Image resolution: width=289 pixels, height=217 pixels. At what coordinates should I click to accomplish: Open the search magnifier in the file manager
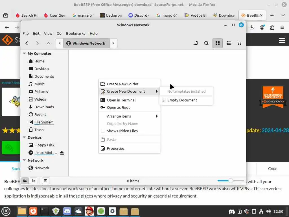point(206,43)
